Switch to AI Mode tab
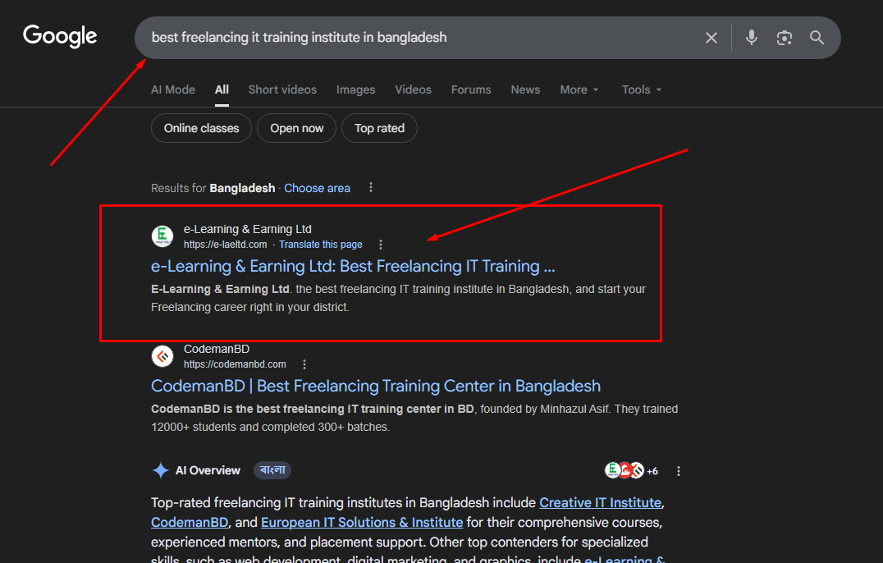 pos(173,89)
